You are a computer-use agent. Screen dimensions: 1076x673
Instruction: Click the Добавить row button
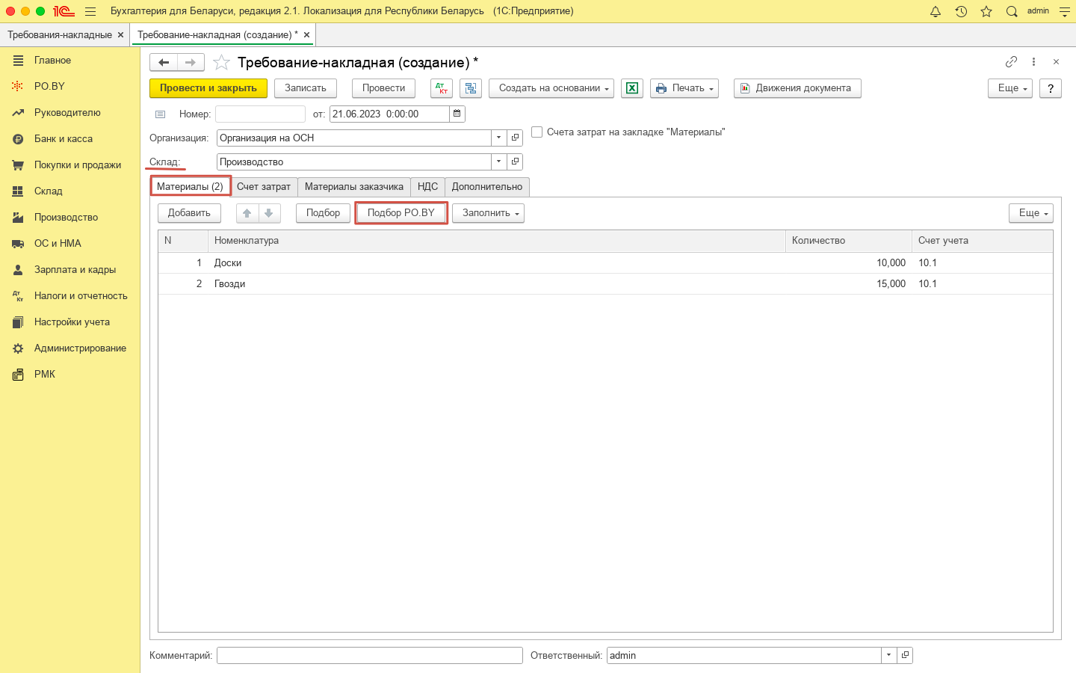coord(189,213)
